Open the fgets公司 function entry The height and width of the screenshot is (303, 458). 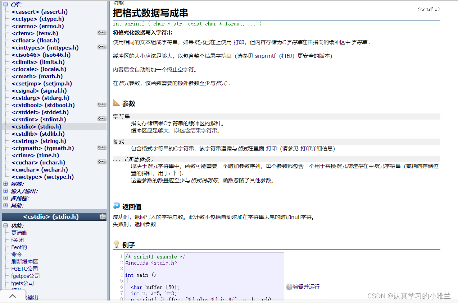22,283
